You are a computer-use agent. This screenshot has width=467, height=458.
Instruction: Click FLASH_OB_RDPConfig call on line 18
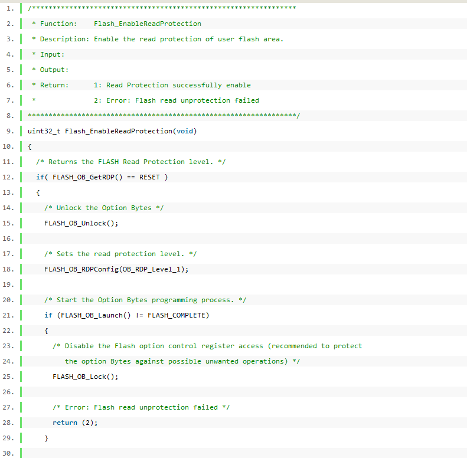(116, 270)
